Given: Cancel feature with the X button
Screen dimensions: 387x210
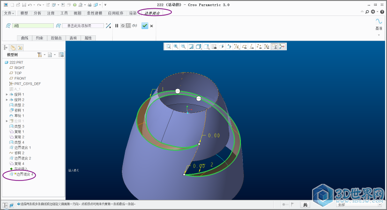Looking at the screenshot, I should click(x=151, y=26).
